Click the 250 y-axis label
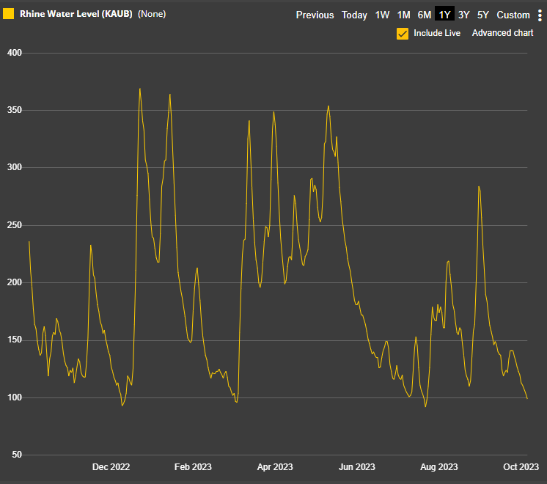The image size is (547, 484). (15, 225)
